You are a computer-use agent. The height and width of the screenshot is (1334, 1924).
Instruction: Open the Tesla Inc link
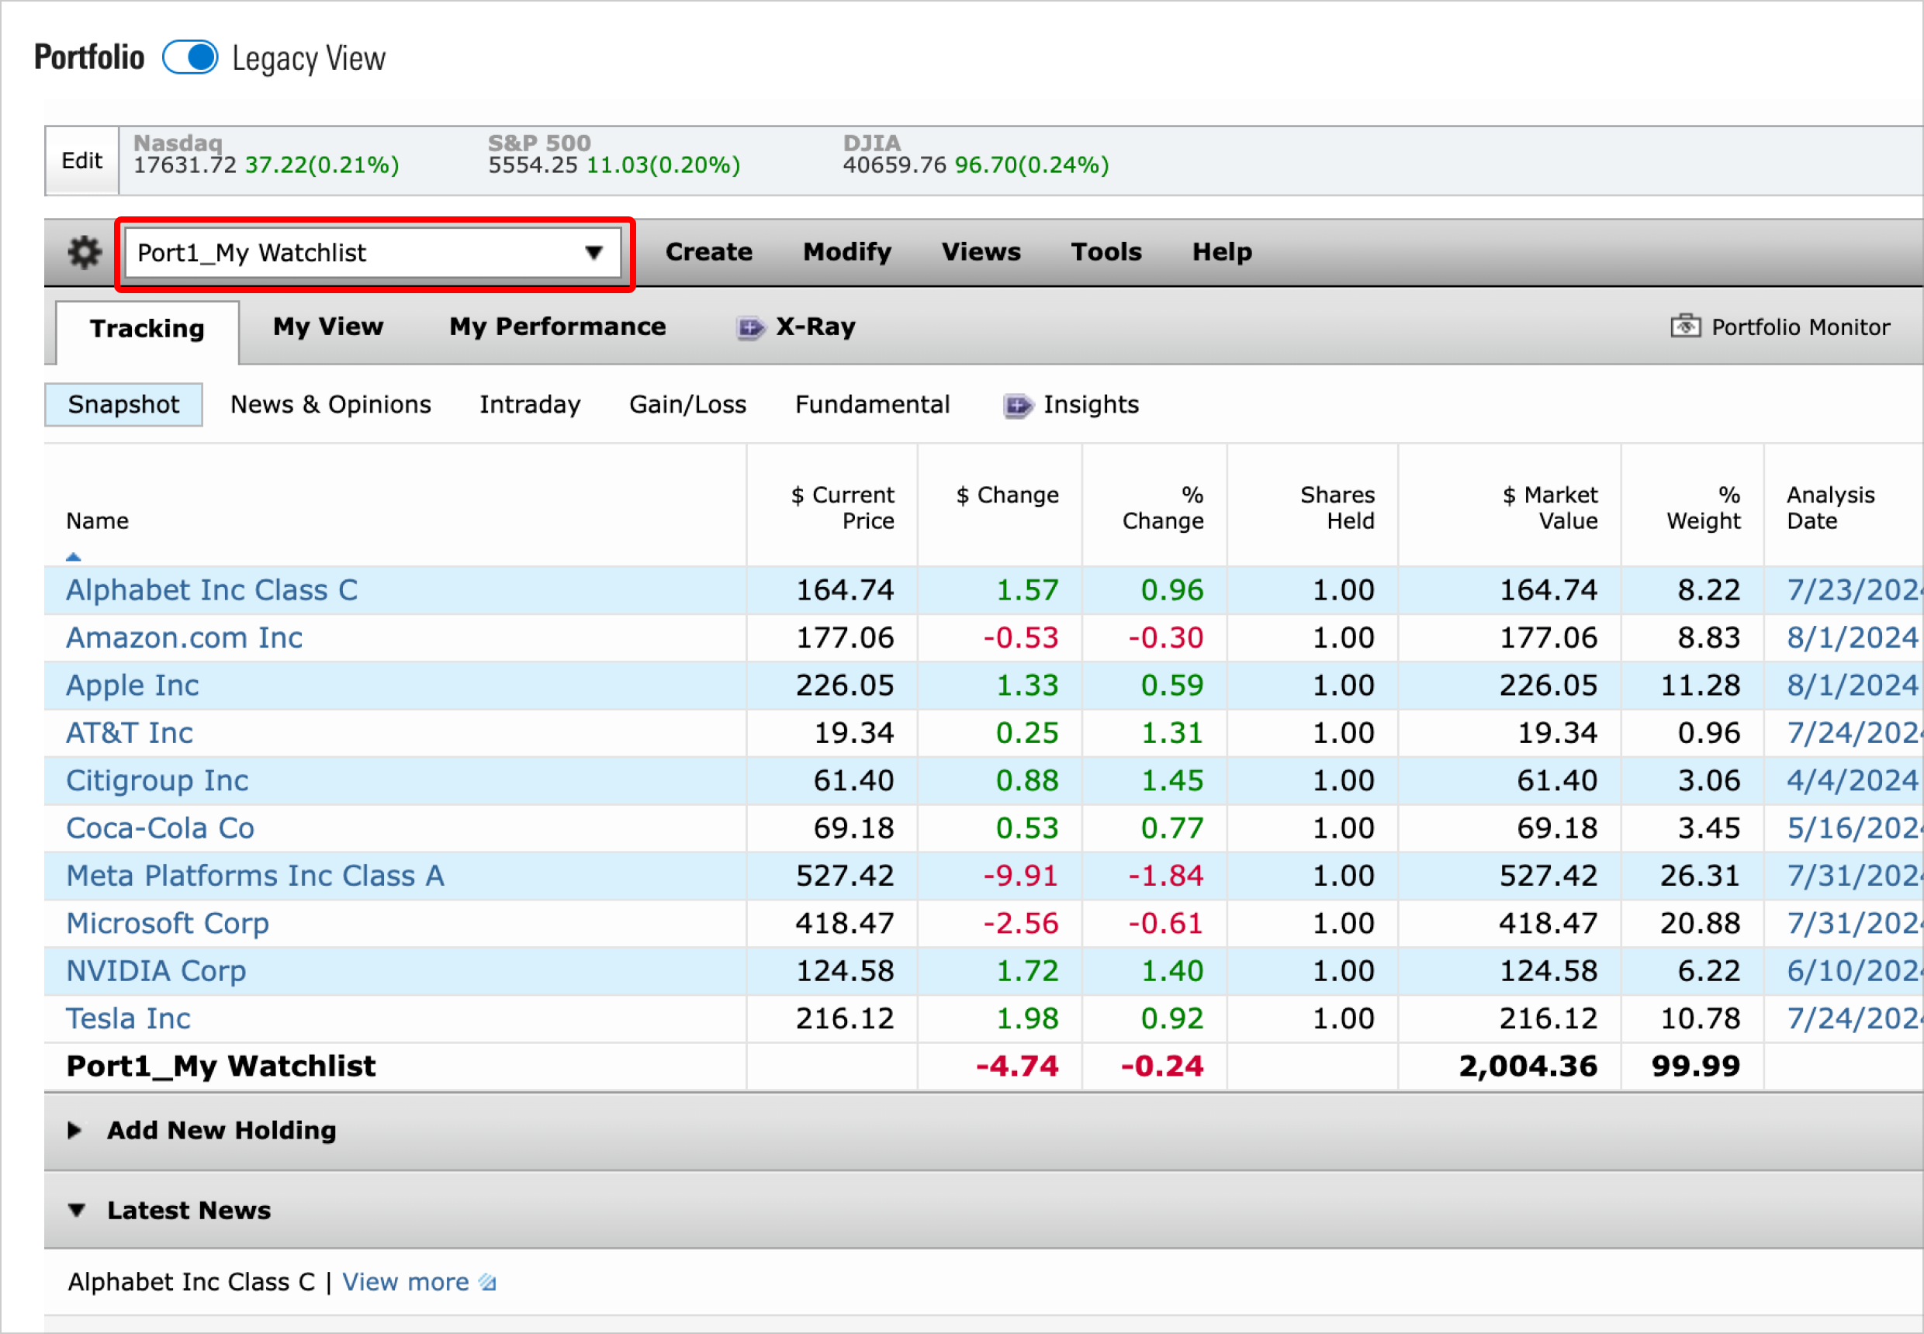(x=128, y=1019)
